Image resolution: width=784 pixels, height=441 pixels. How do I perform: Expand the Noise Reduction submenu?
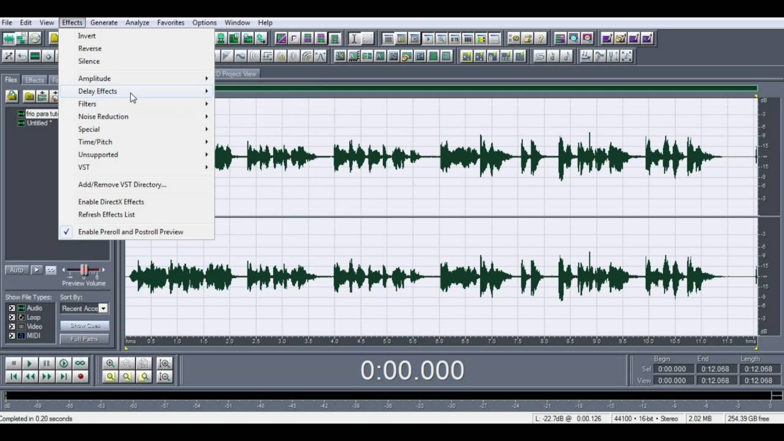point(137,116)
